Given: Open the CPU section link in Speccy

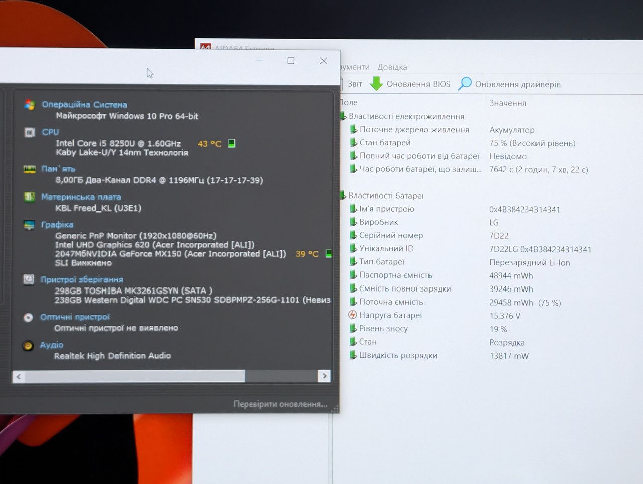Looking at the screenshot, I should (x=50, y=132).
